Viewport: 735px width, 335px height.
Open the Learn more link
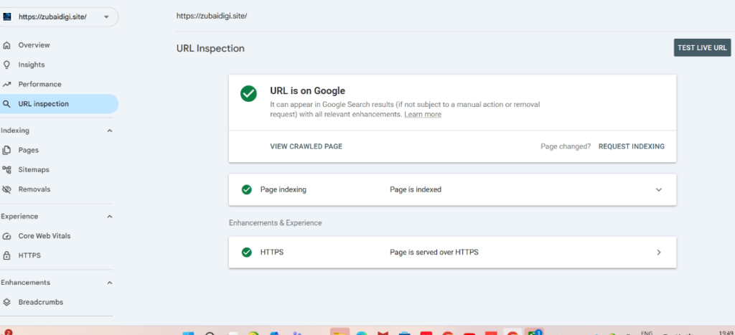pyautogui.click(x=423, y=114)
